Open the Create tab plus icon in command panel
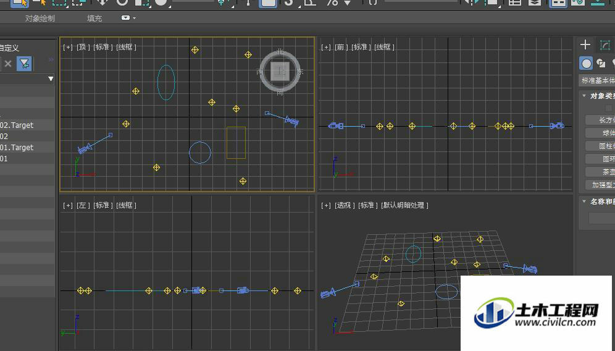 tap(585, 44)
